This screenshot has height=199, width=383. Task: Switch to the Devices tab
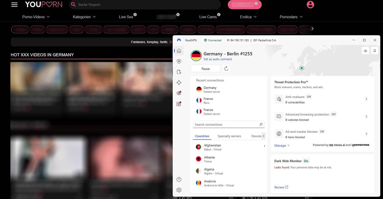point(256,136)
